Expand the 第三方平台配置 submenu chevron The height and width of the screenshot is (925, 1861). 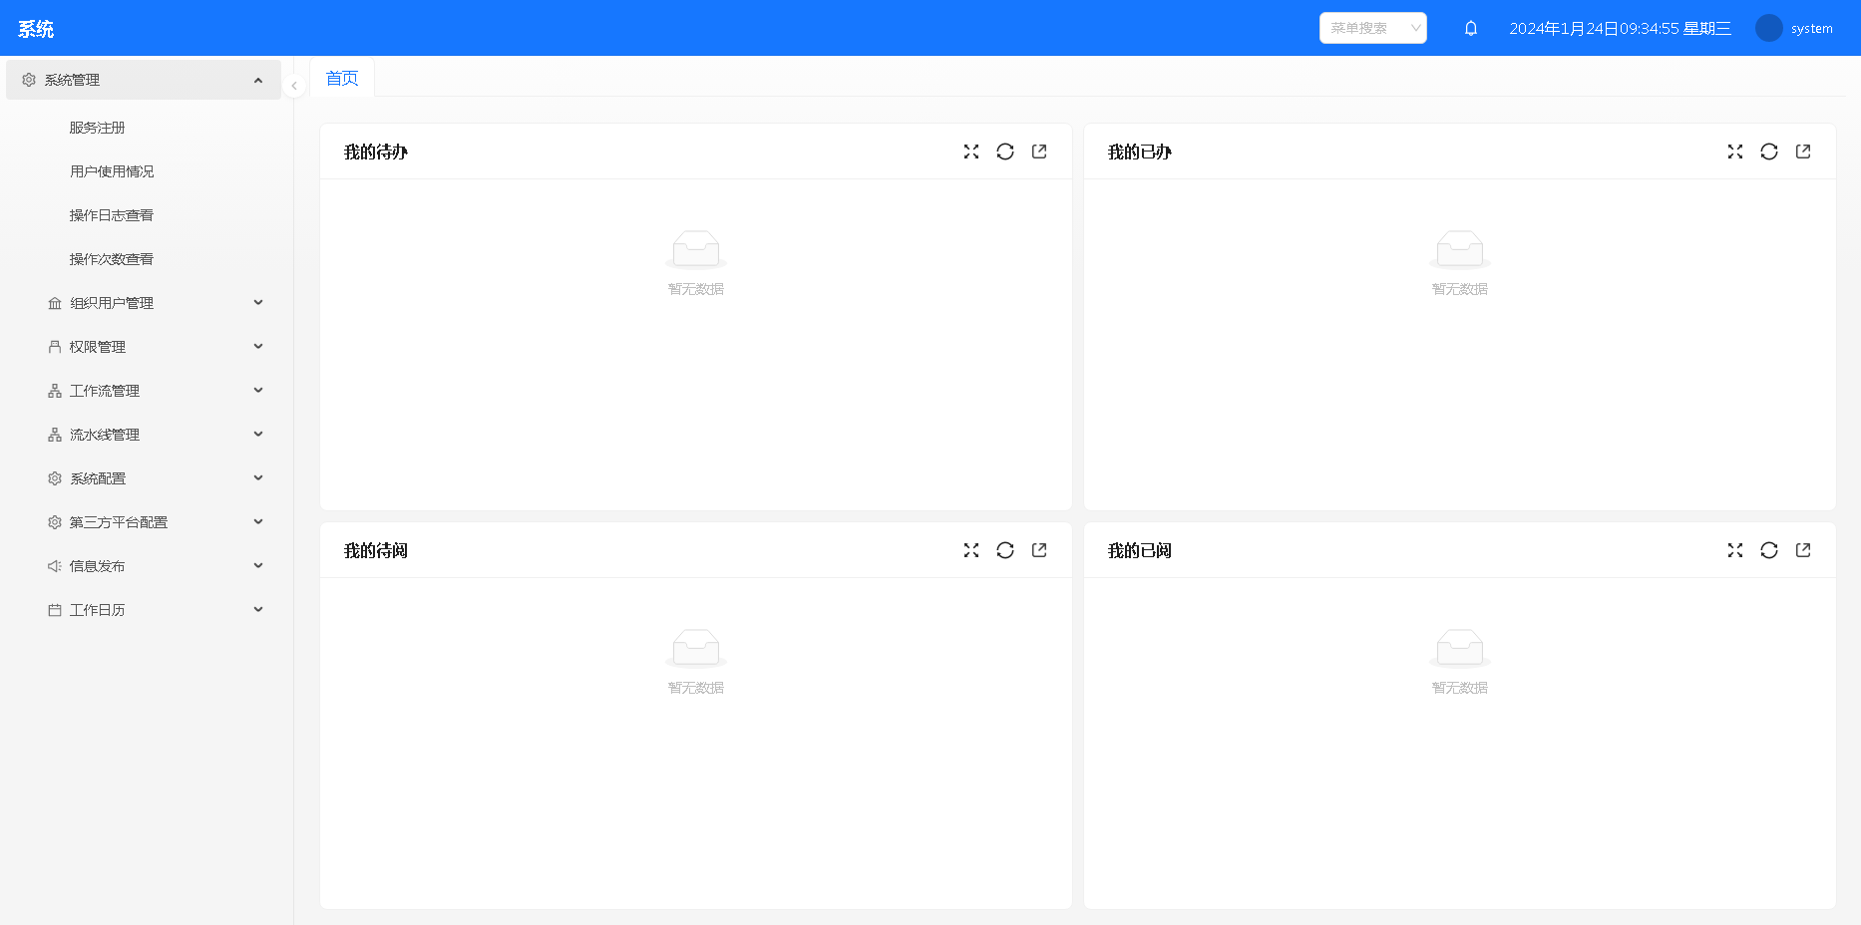[x=258, y=522]
